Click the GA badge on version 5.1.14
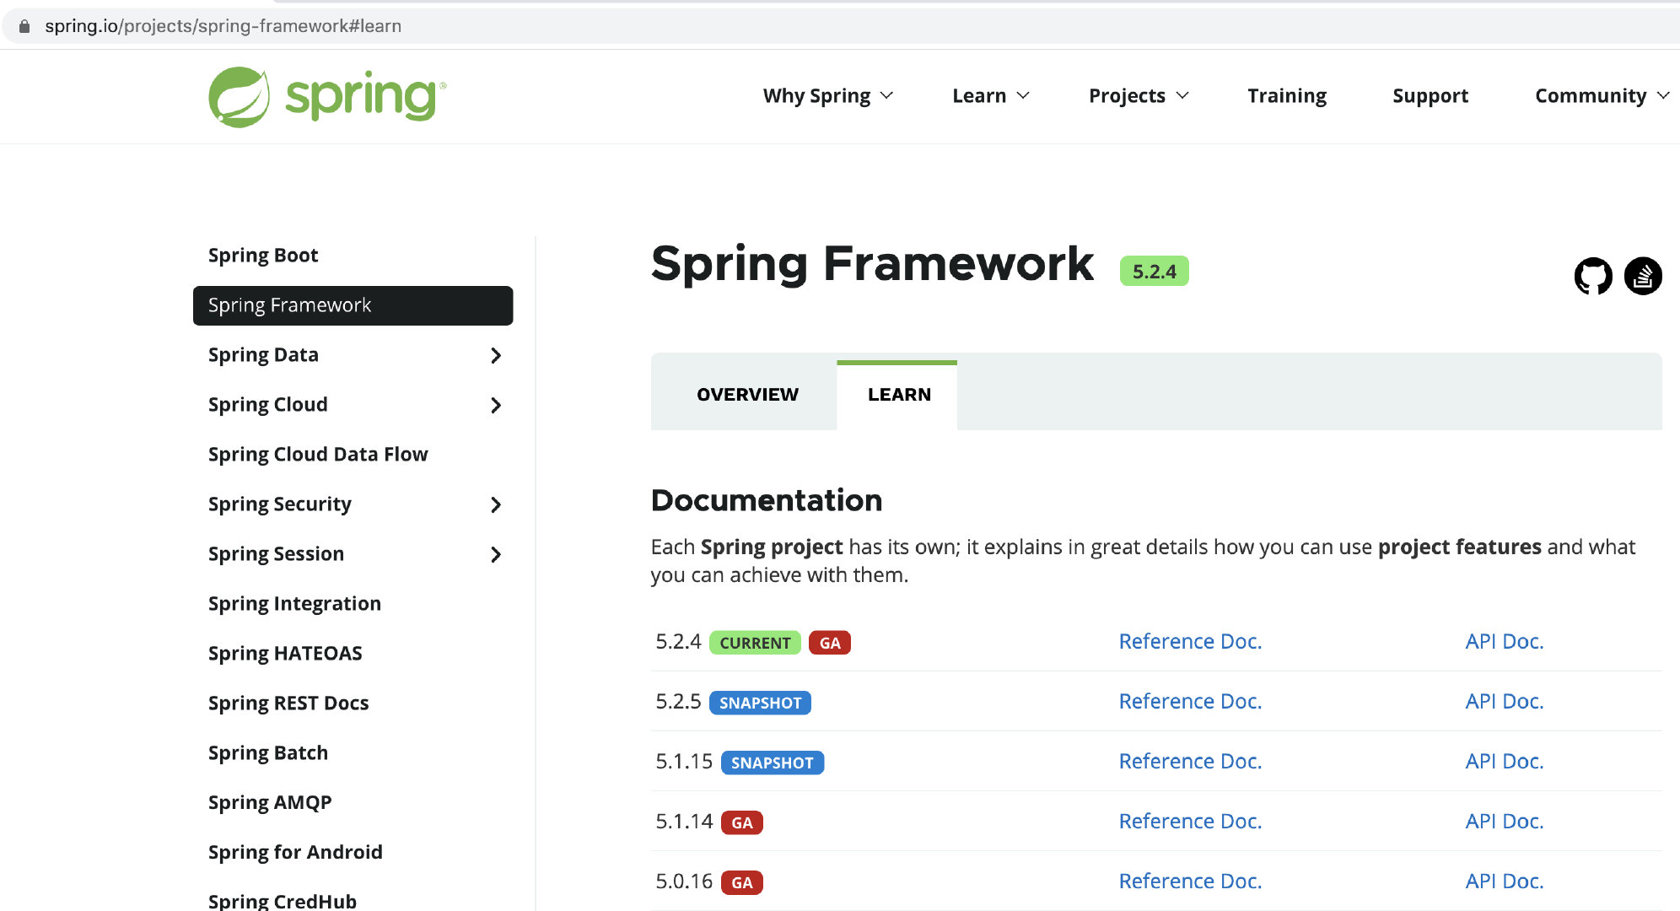Viewport: 1680px width, 911px height. tap(740, 822)
